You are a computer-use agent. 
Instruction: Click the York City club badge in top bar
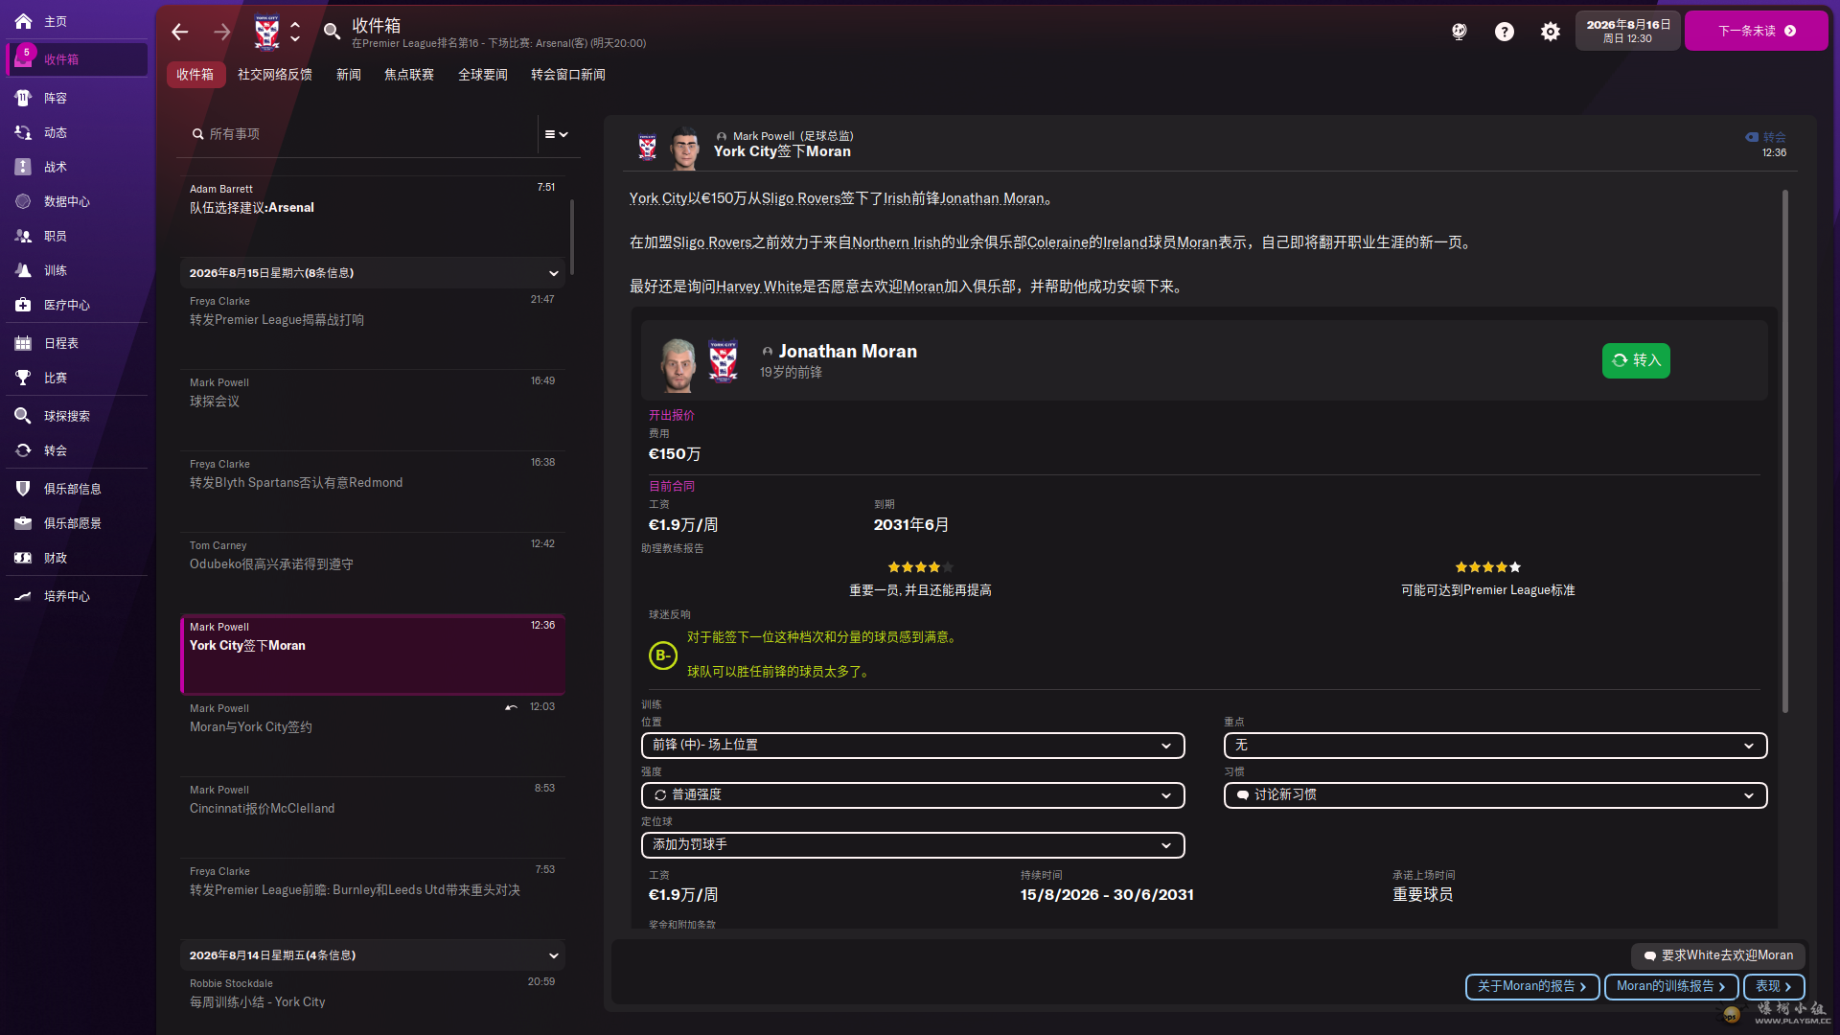pos(266,32)
